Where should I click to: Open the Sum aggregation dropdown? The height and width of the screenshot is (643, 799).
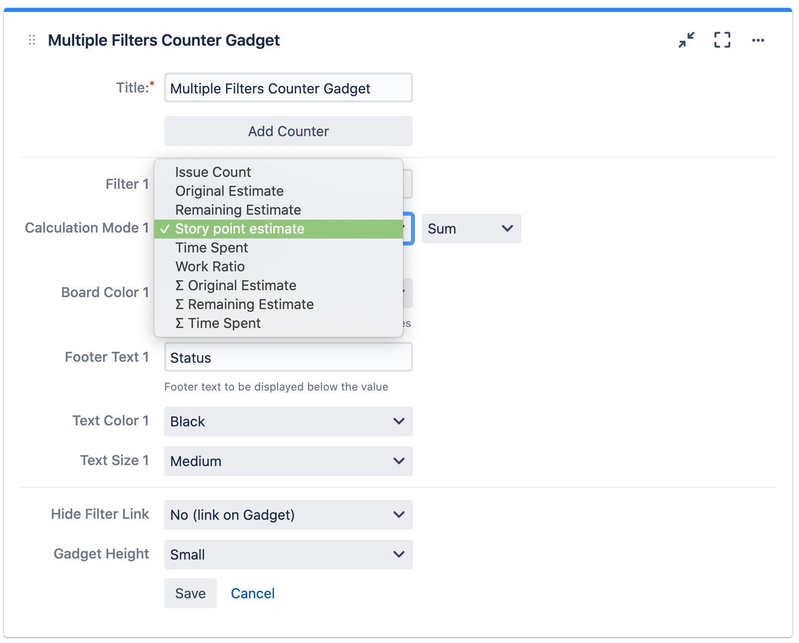pos(471,229)
